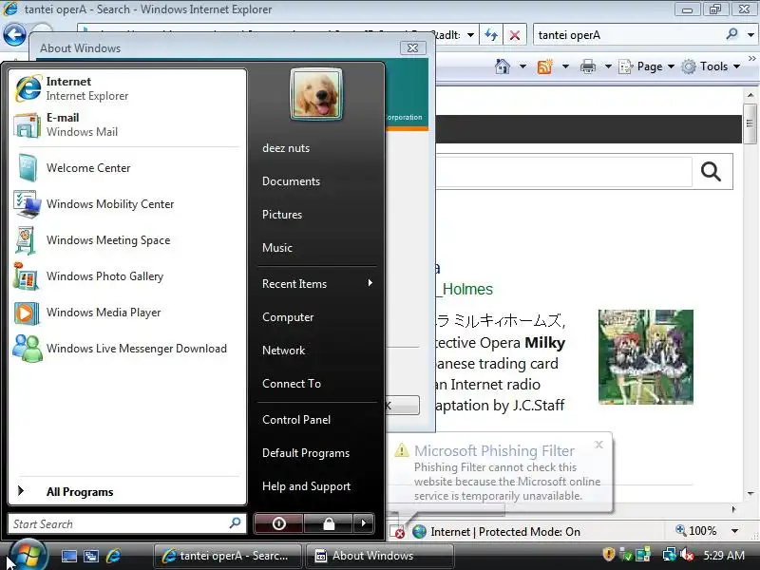Screen dimensions: 760x570
Task: Switch to tantei operA taskbar button
Action: pos(227,556)
